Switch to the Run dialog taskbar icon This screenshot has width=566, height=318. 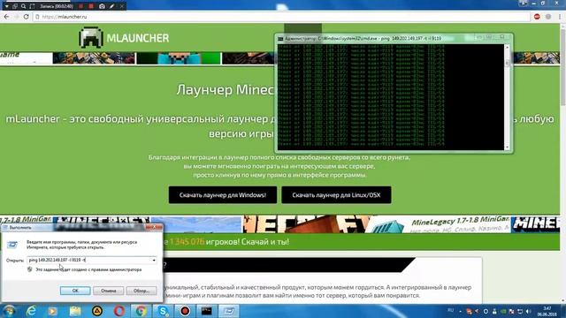point(229,311)
